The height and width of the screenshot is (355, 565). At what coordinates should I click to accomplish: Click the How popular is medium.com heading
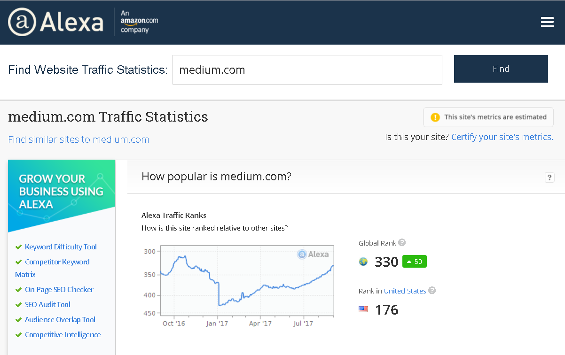pyautogui.click(x=216, y=177)
